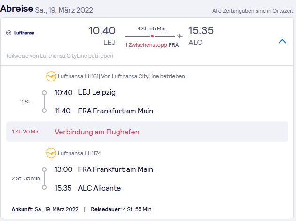Click the Frankfurt 11:40 arrival circle marker
296x221 pixels.
(44, 110)
